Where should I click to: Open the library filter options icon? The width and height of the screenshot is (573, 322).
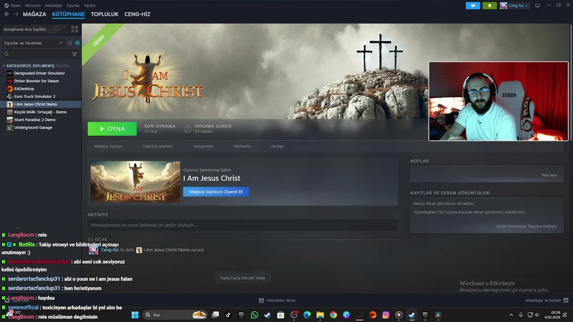75,54
